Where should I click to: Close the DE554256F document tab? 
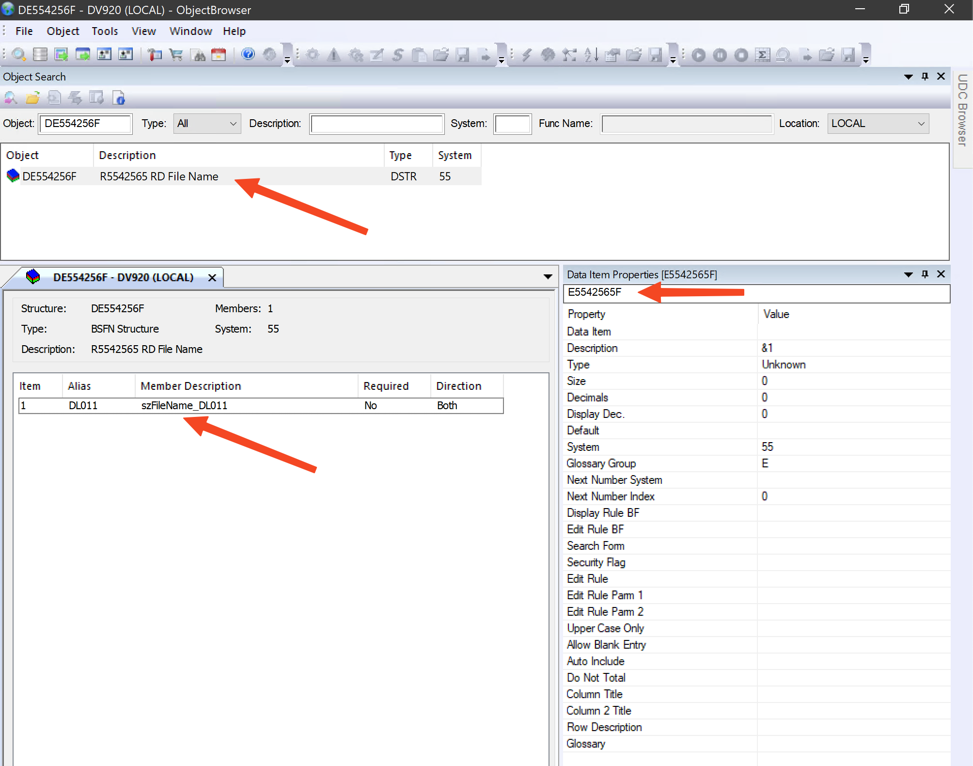[x=212, y=278]
